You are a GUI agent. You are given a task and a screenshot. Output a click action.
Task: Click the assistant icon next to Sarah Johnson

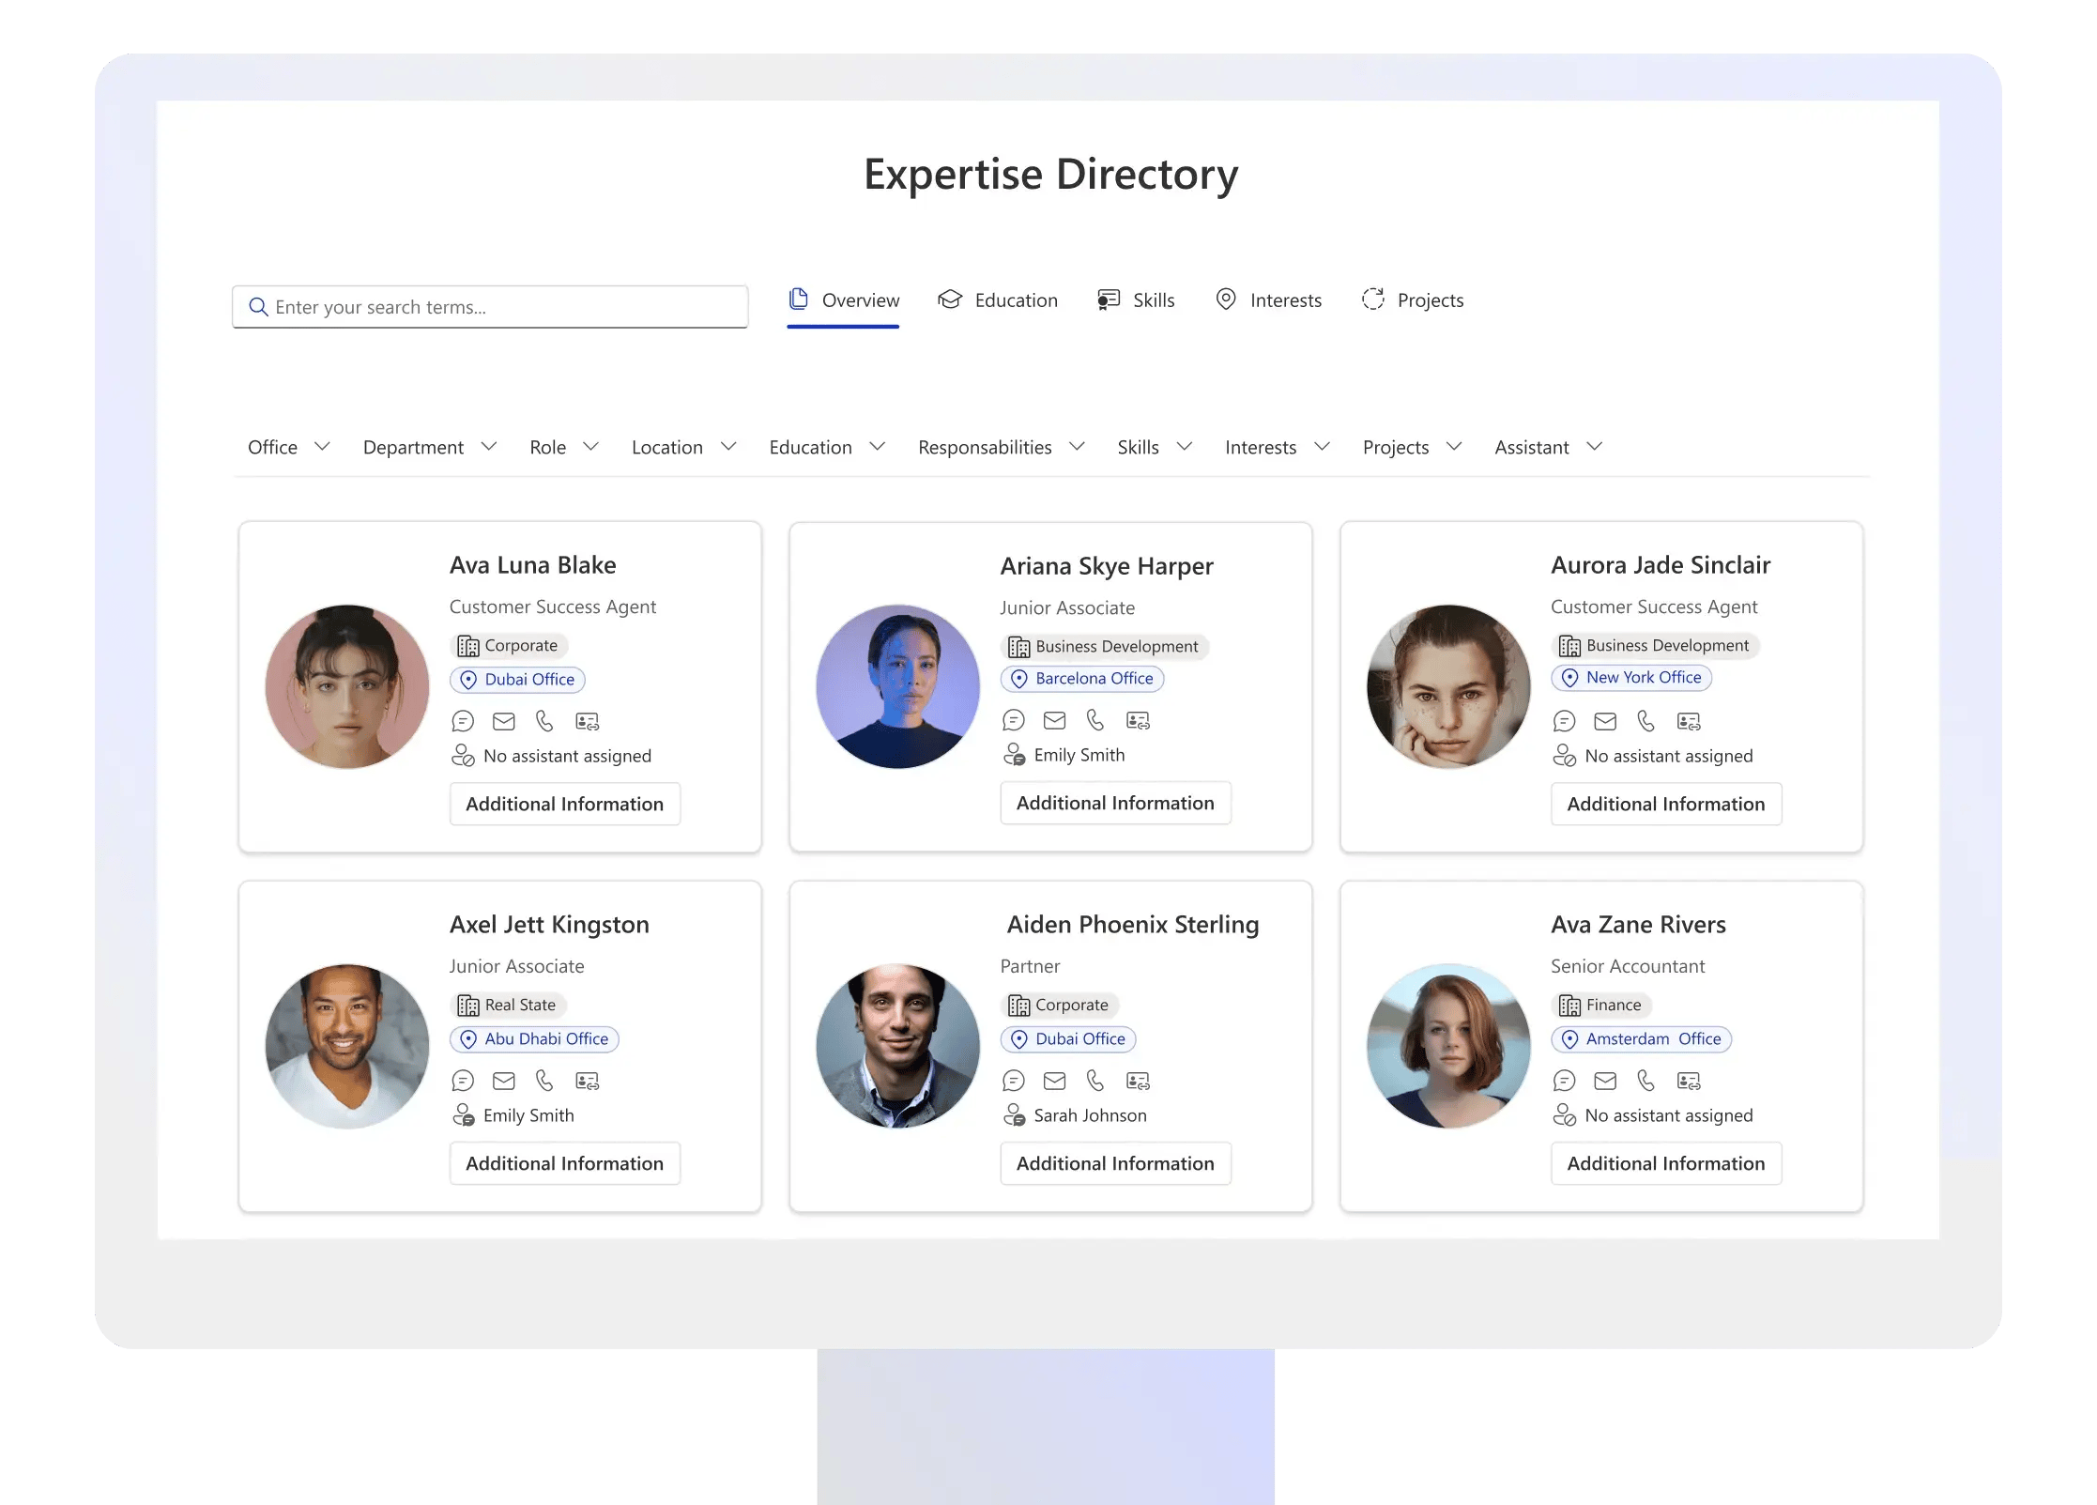1014,1114
